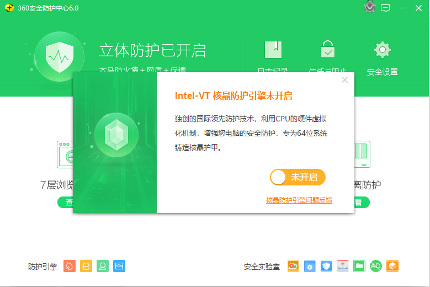This screenshot has width=430, height=287.
Task: Click the 防护引擎 label
Action: click(x=43, y=267)
